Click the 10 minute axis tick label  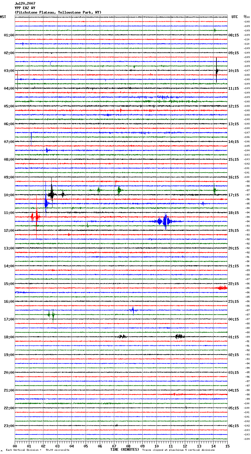coord(157,446)
